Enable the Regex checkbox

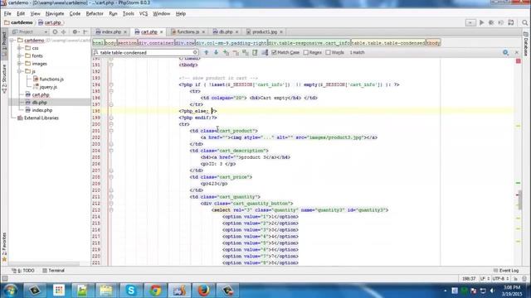[306, 52]
